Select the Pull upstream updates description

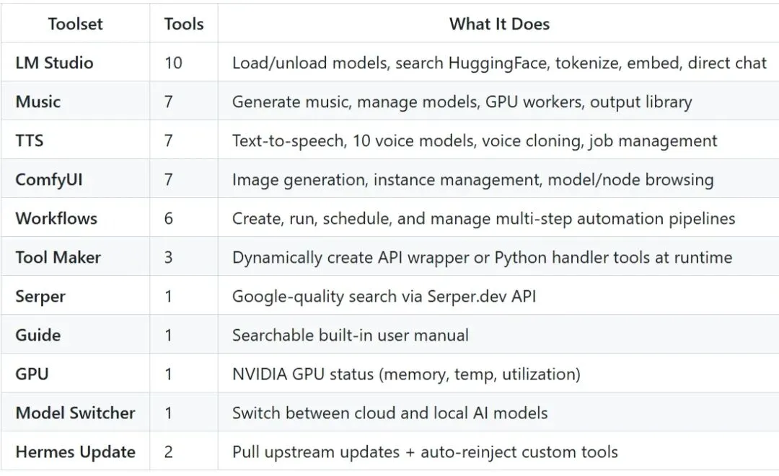coord(425,452)
